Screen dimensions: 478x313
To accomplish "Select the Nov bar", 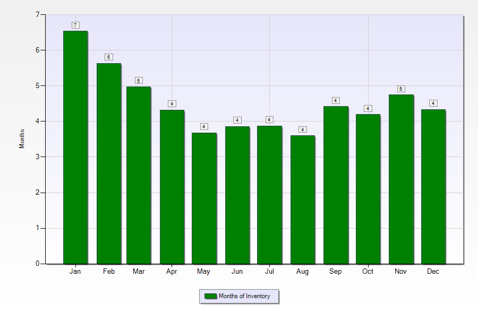I will click(401, 179).
